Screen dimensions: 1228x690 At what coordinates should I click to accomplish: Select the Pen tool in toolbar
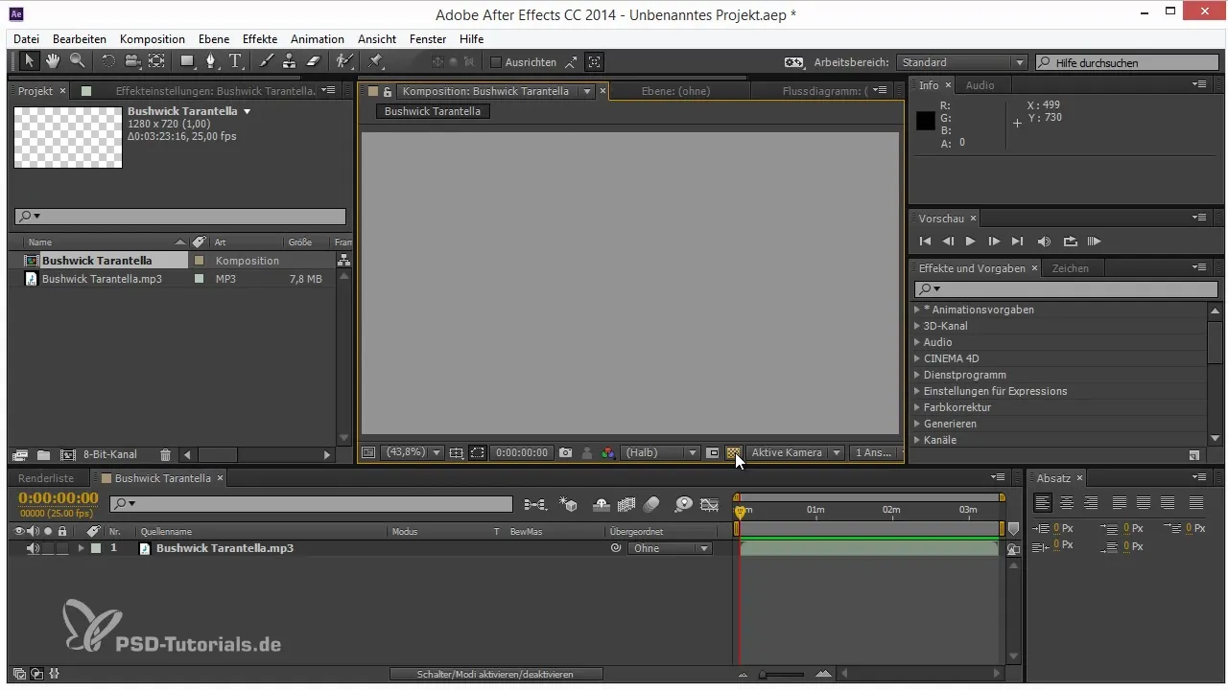(210, 61)
